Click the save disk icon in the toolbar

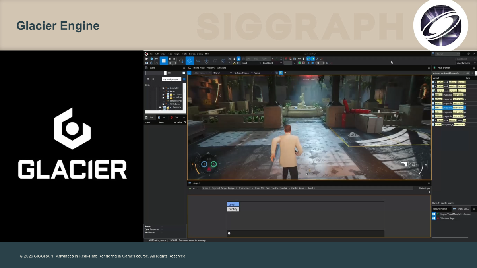tap(147, 63)
